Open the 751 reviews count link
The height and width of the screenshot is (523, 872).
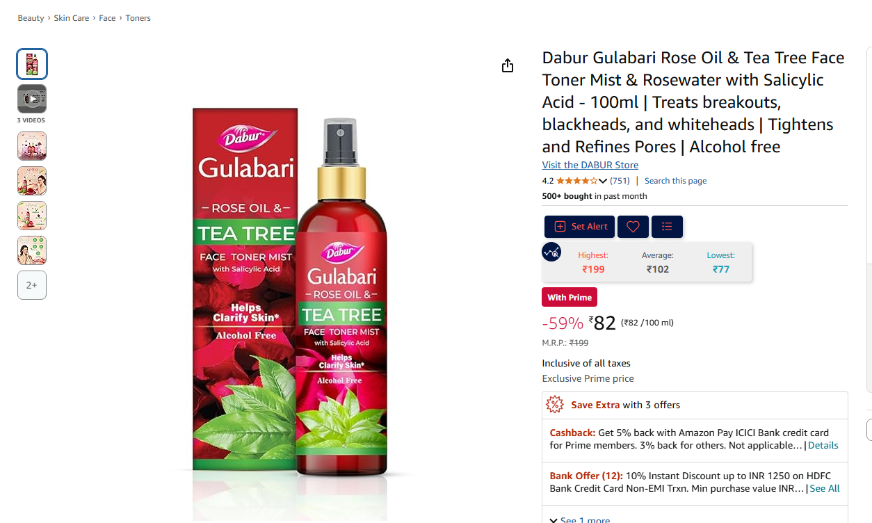[x=620, y=181]
